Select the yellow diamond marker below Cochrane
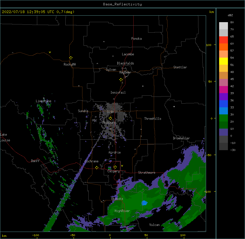The width and height of the screenshot is (245, 239). click(97, 167)
